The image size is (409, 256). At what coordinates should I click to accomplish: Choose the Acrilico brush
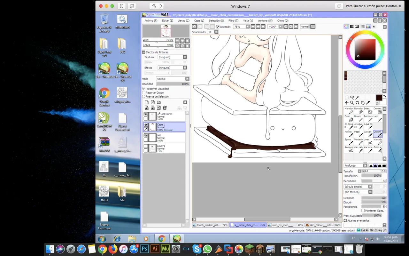tap(348, 133)
